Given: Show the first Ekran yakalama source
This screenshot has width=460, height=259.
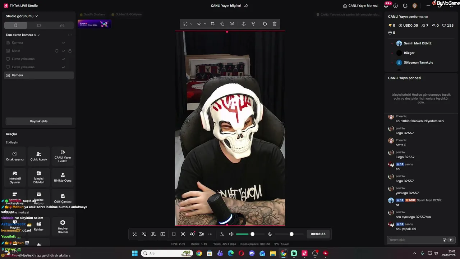Looking at the screenshot, I should (63, 59).
